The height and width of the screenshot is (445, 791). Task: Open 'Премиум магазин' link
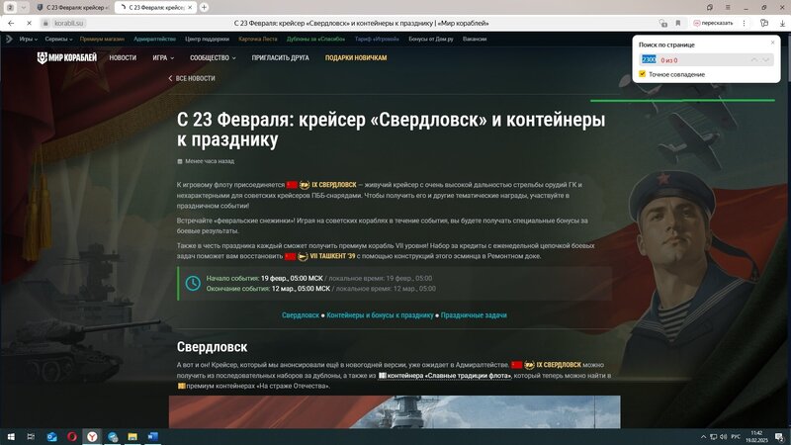pos(102,39)
